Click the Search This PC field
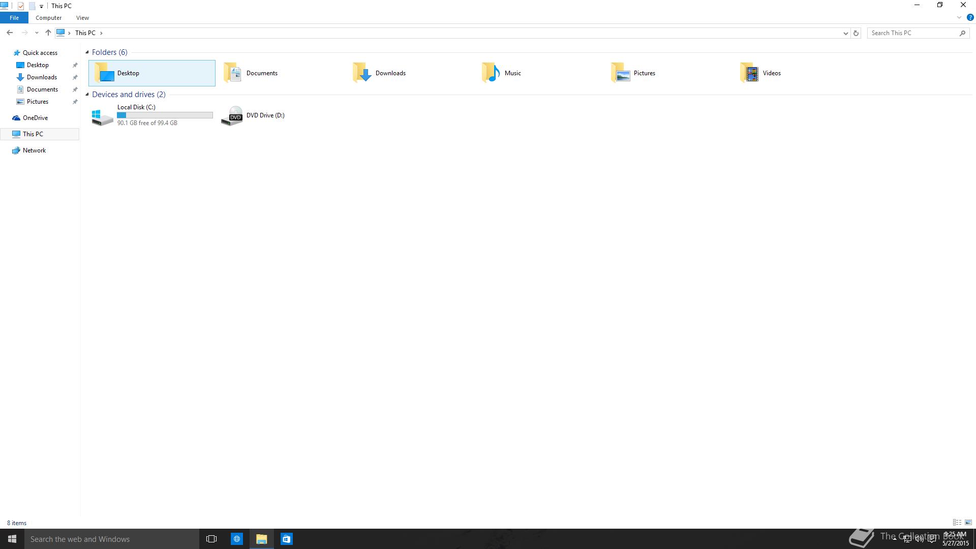 912,33
